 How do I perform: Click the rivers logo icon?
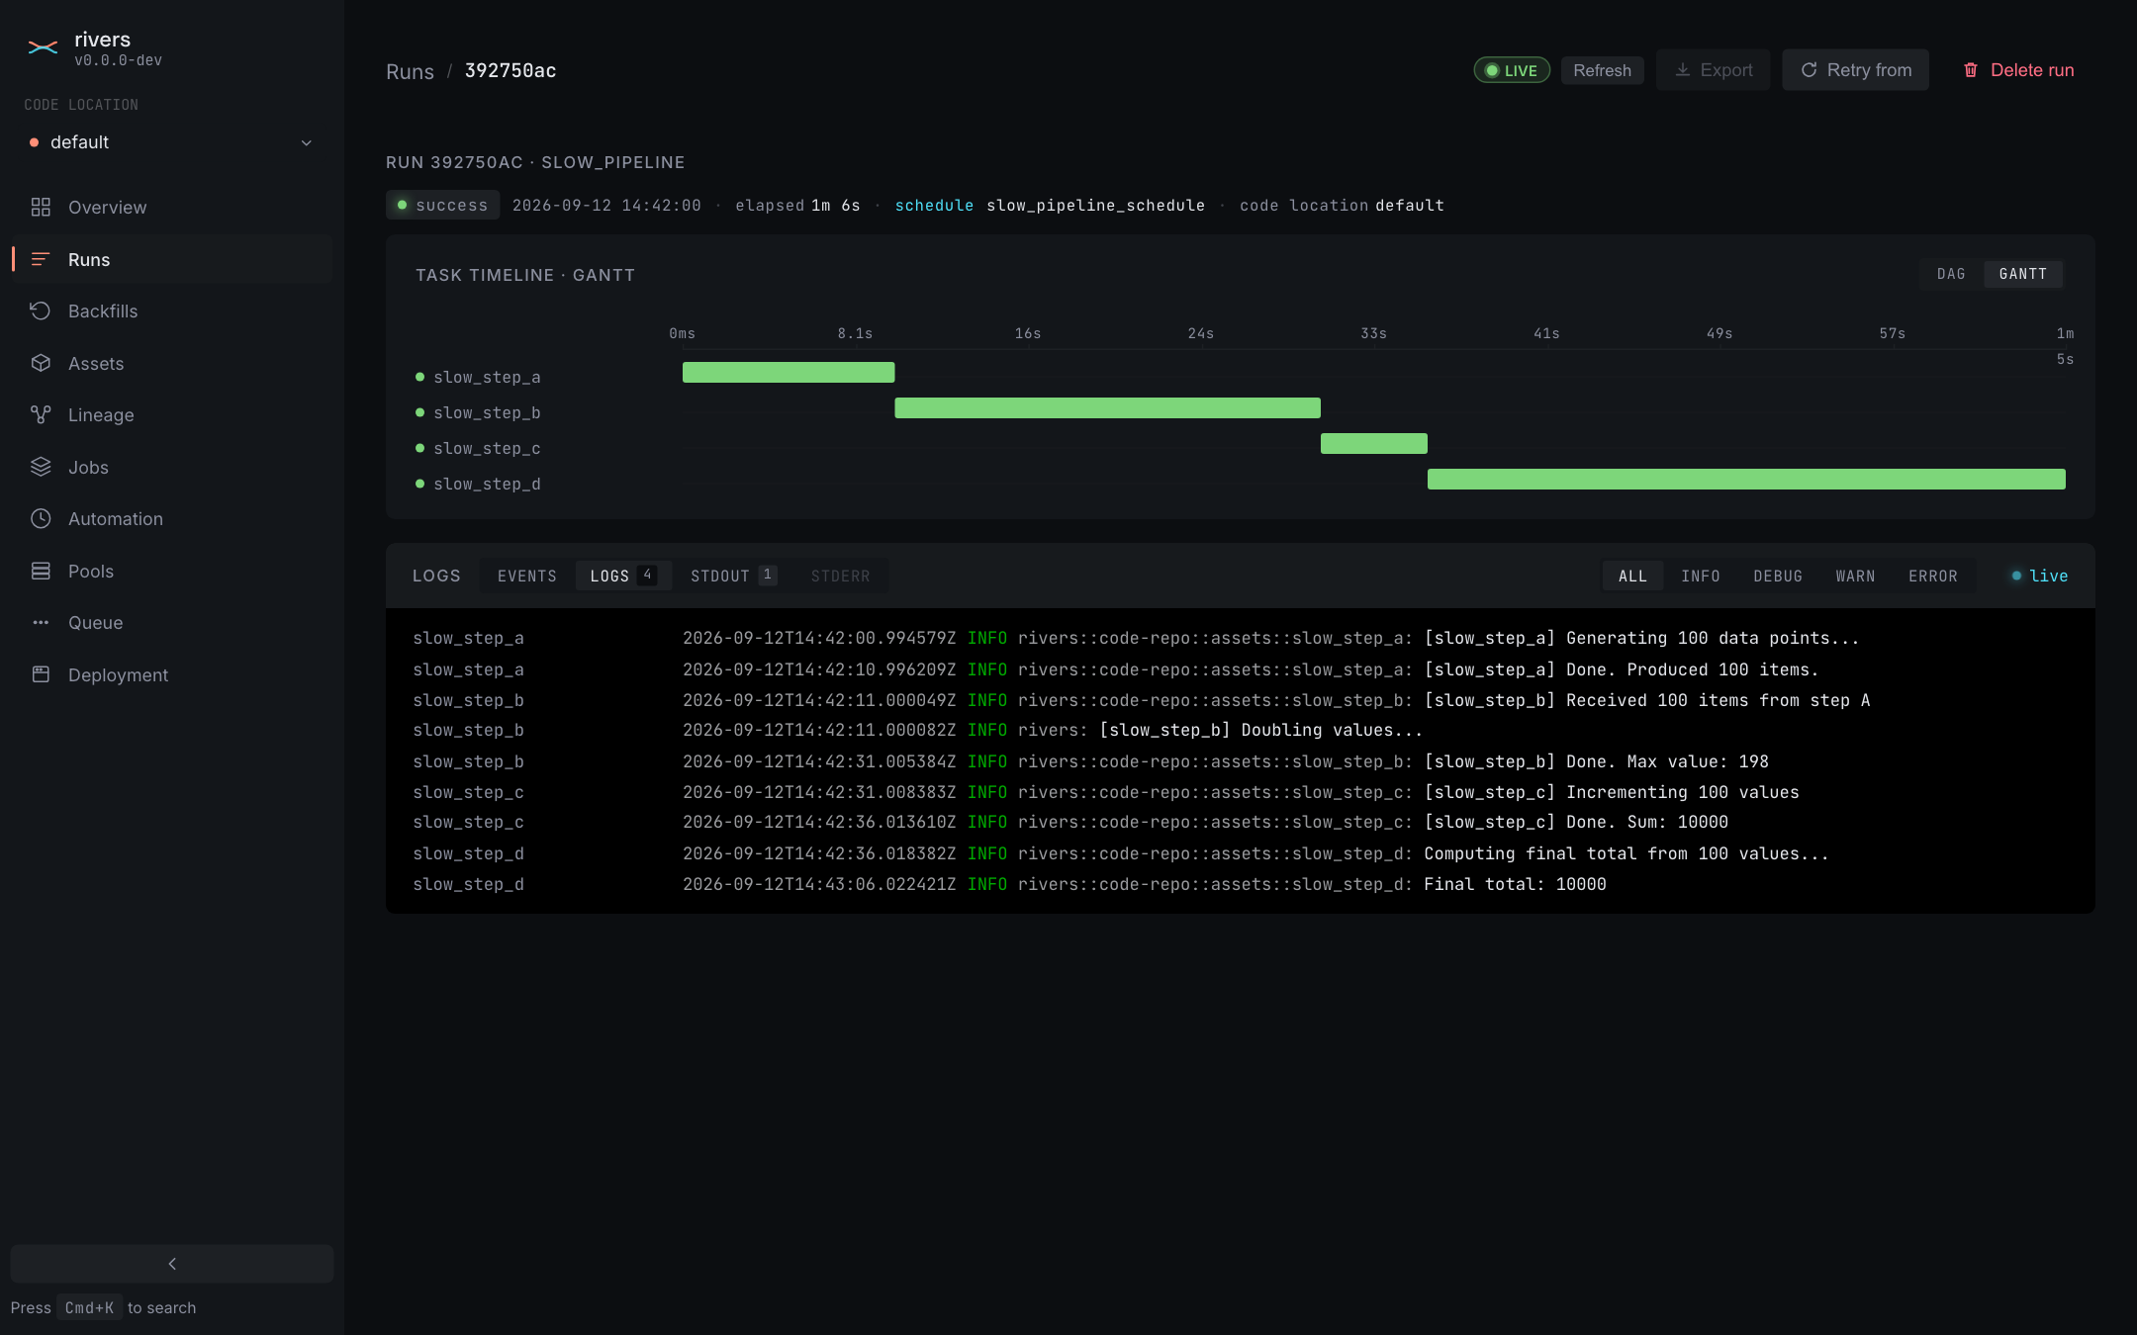click(43, 47)
